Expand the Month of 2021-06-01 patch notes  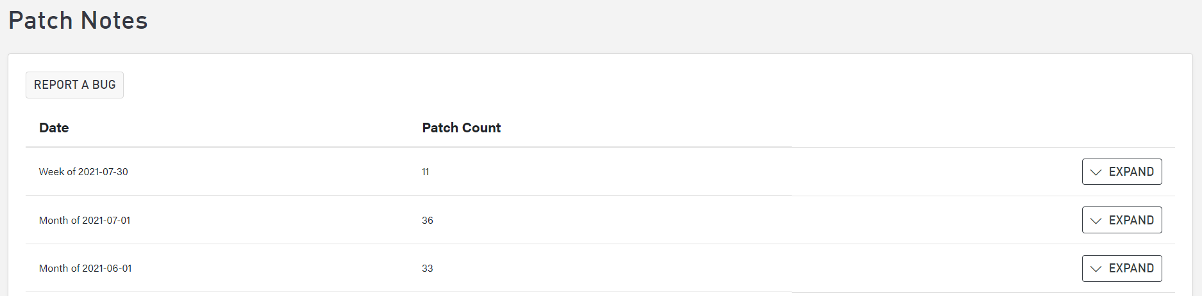1122,269
